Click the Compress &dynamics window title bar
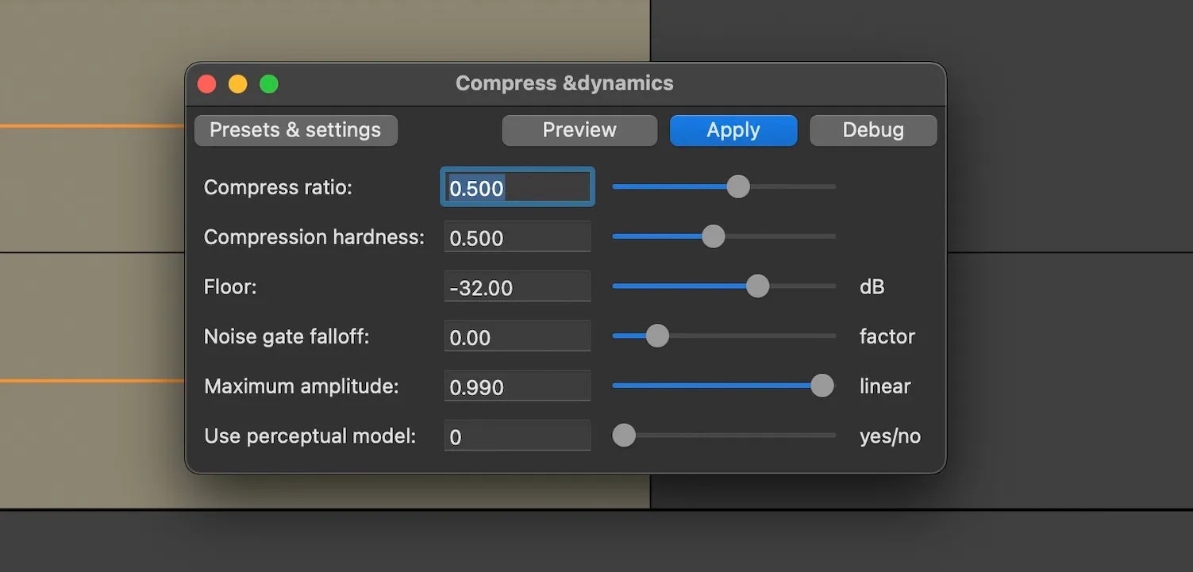1193x572 pixels. [564, 83]
